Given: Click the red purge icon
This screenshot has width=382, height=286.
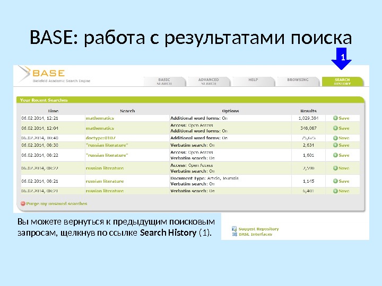Looking at the screenshot, I should coord(23,203).
